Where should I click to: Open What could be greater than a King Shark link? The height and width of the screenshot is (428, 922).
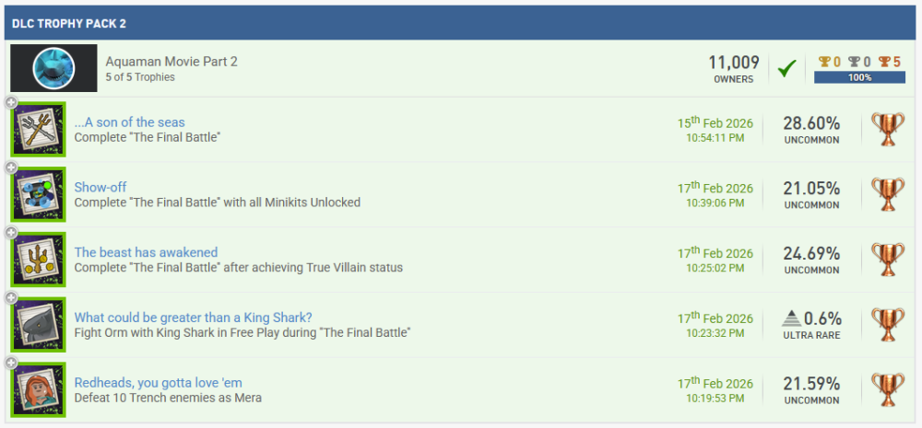coord(193,318)
